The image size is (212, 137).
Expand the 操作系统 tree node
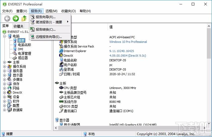[x=4, y=66]
